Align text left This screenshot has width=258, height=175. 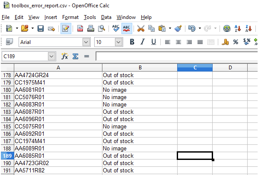(168, 42)
